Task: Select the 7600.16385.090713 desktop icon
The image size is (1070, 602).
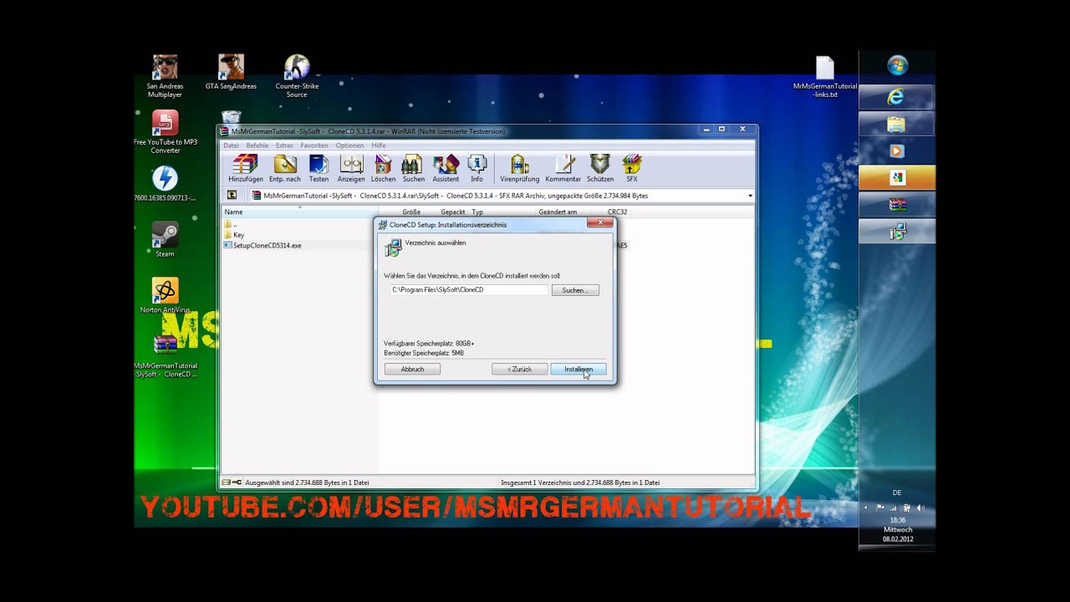Action: point(165,184)
